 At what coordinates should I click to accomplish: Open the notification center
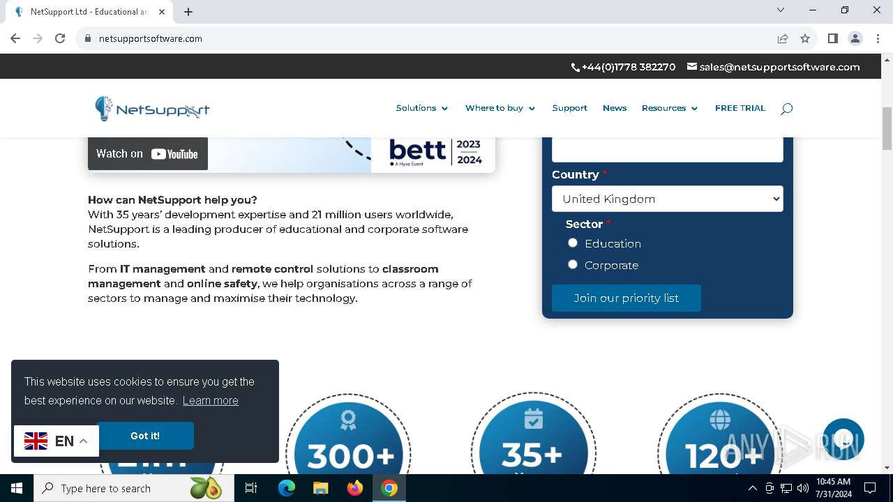870,488
